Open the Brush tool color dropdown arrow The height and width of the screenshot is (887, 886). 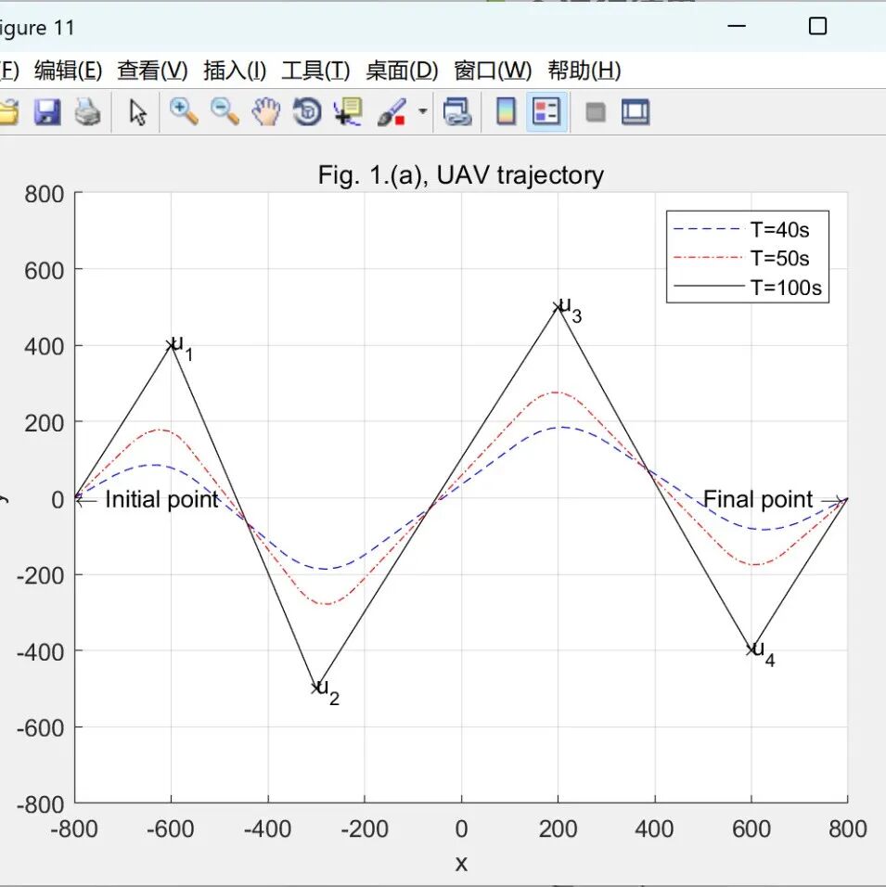pyautogui.click(x=423, y=111)
